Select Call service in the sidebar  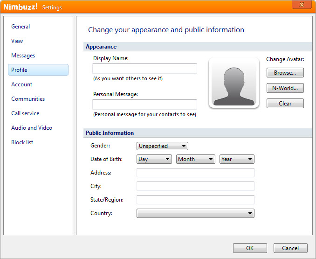pos(25,113)
